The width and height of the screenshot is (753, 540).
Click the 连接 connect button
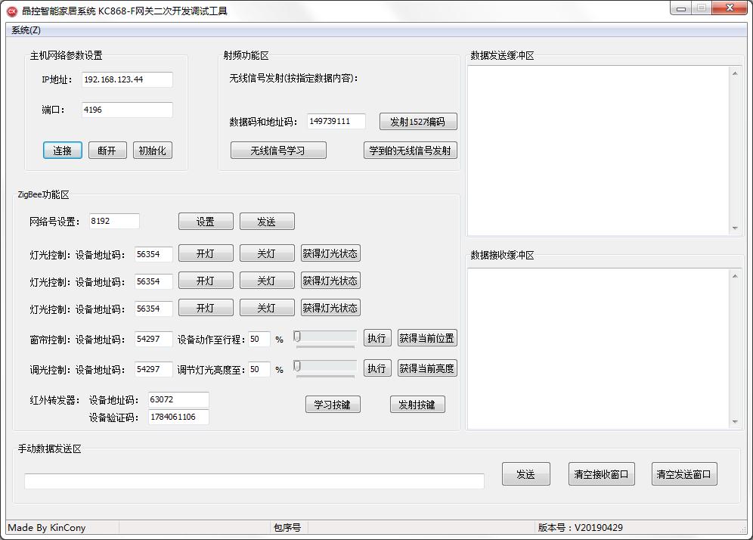[x=62, y=151]
